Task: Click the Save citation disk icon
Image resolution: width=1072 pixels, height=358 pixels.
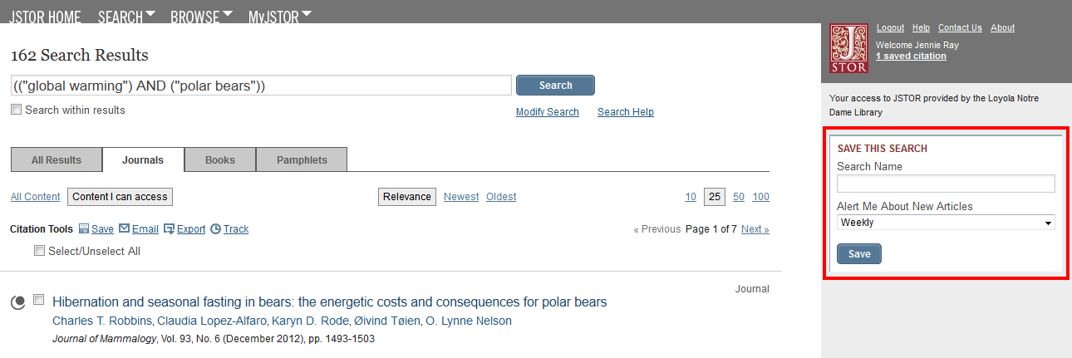Action: pyautogui.click(x=85, y=229)
